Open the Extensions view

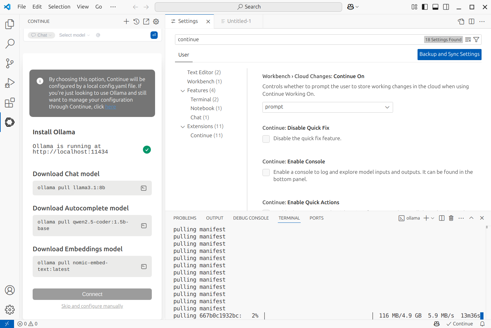coord(10,103)
